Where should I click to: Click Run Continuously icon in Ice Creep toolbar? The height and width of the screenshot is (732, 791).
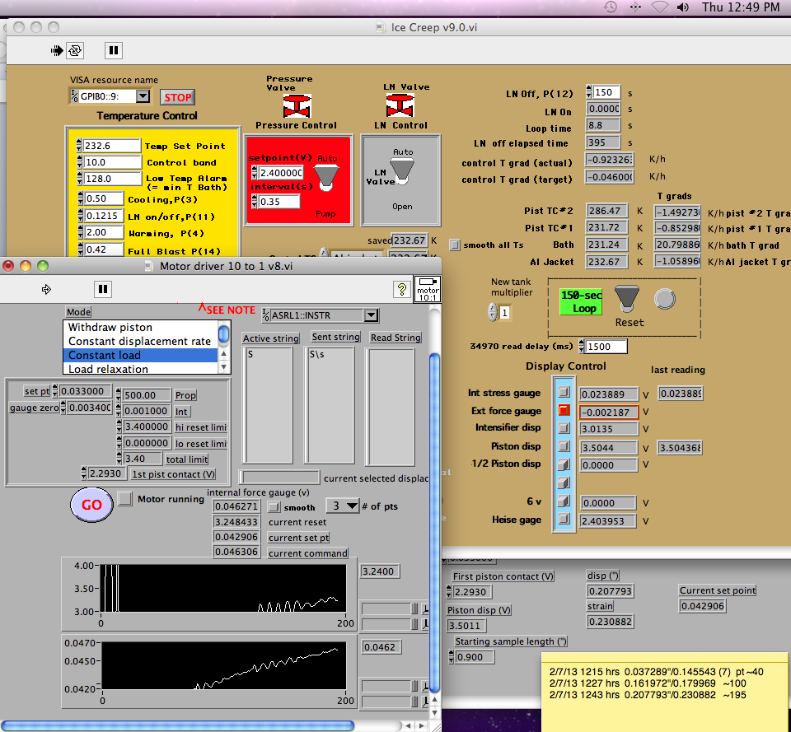click(x=75, y=50)
